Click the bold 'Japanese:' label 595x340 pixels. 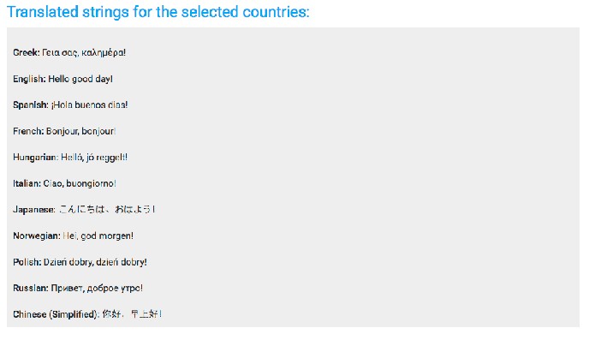[34, 210]
